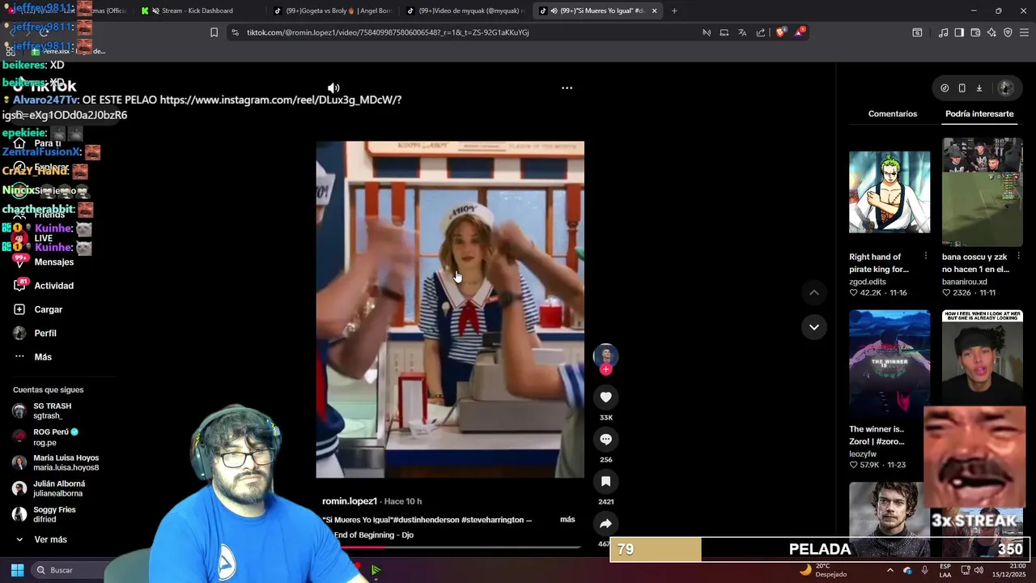
Task: Open End of Beginning - Djo sound
Action: coord(374,535)
